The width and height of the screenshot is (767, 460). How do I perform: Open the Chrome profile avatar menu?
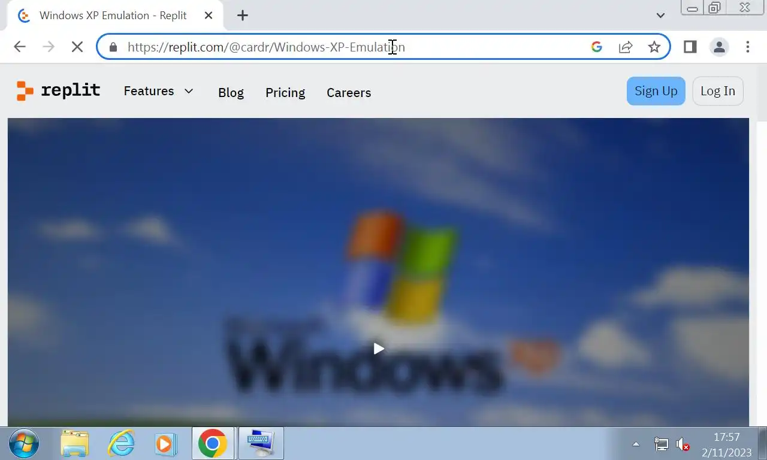click(x=719, y=47)
